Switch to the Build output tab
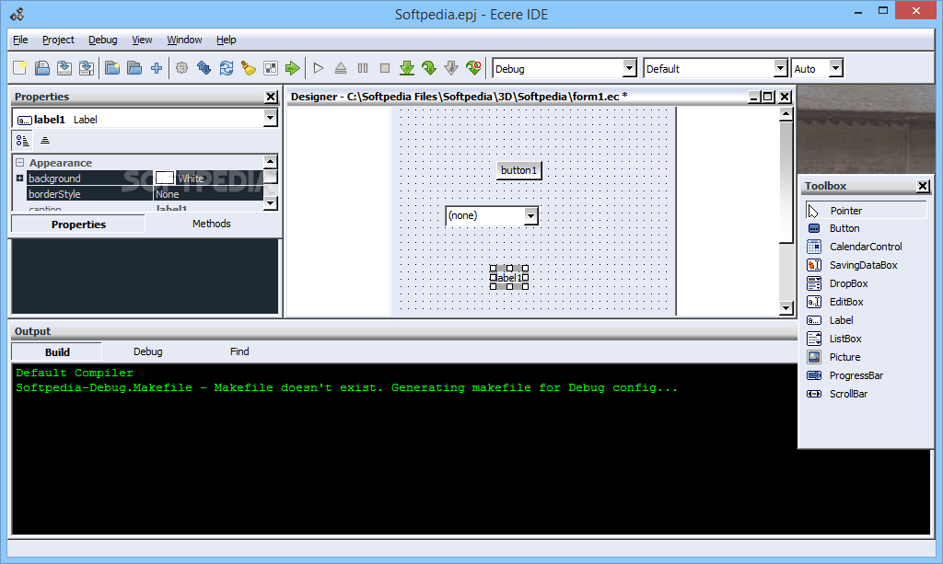The height and width of the screenshot is (564, 943). [x=57, y=352]
